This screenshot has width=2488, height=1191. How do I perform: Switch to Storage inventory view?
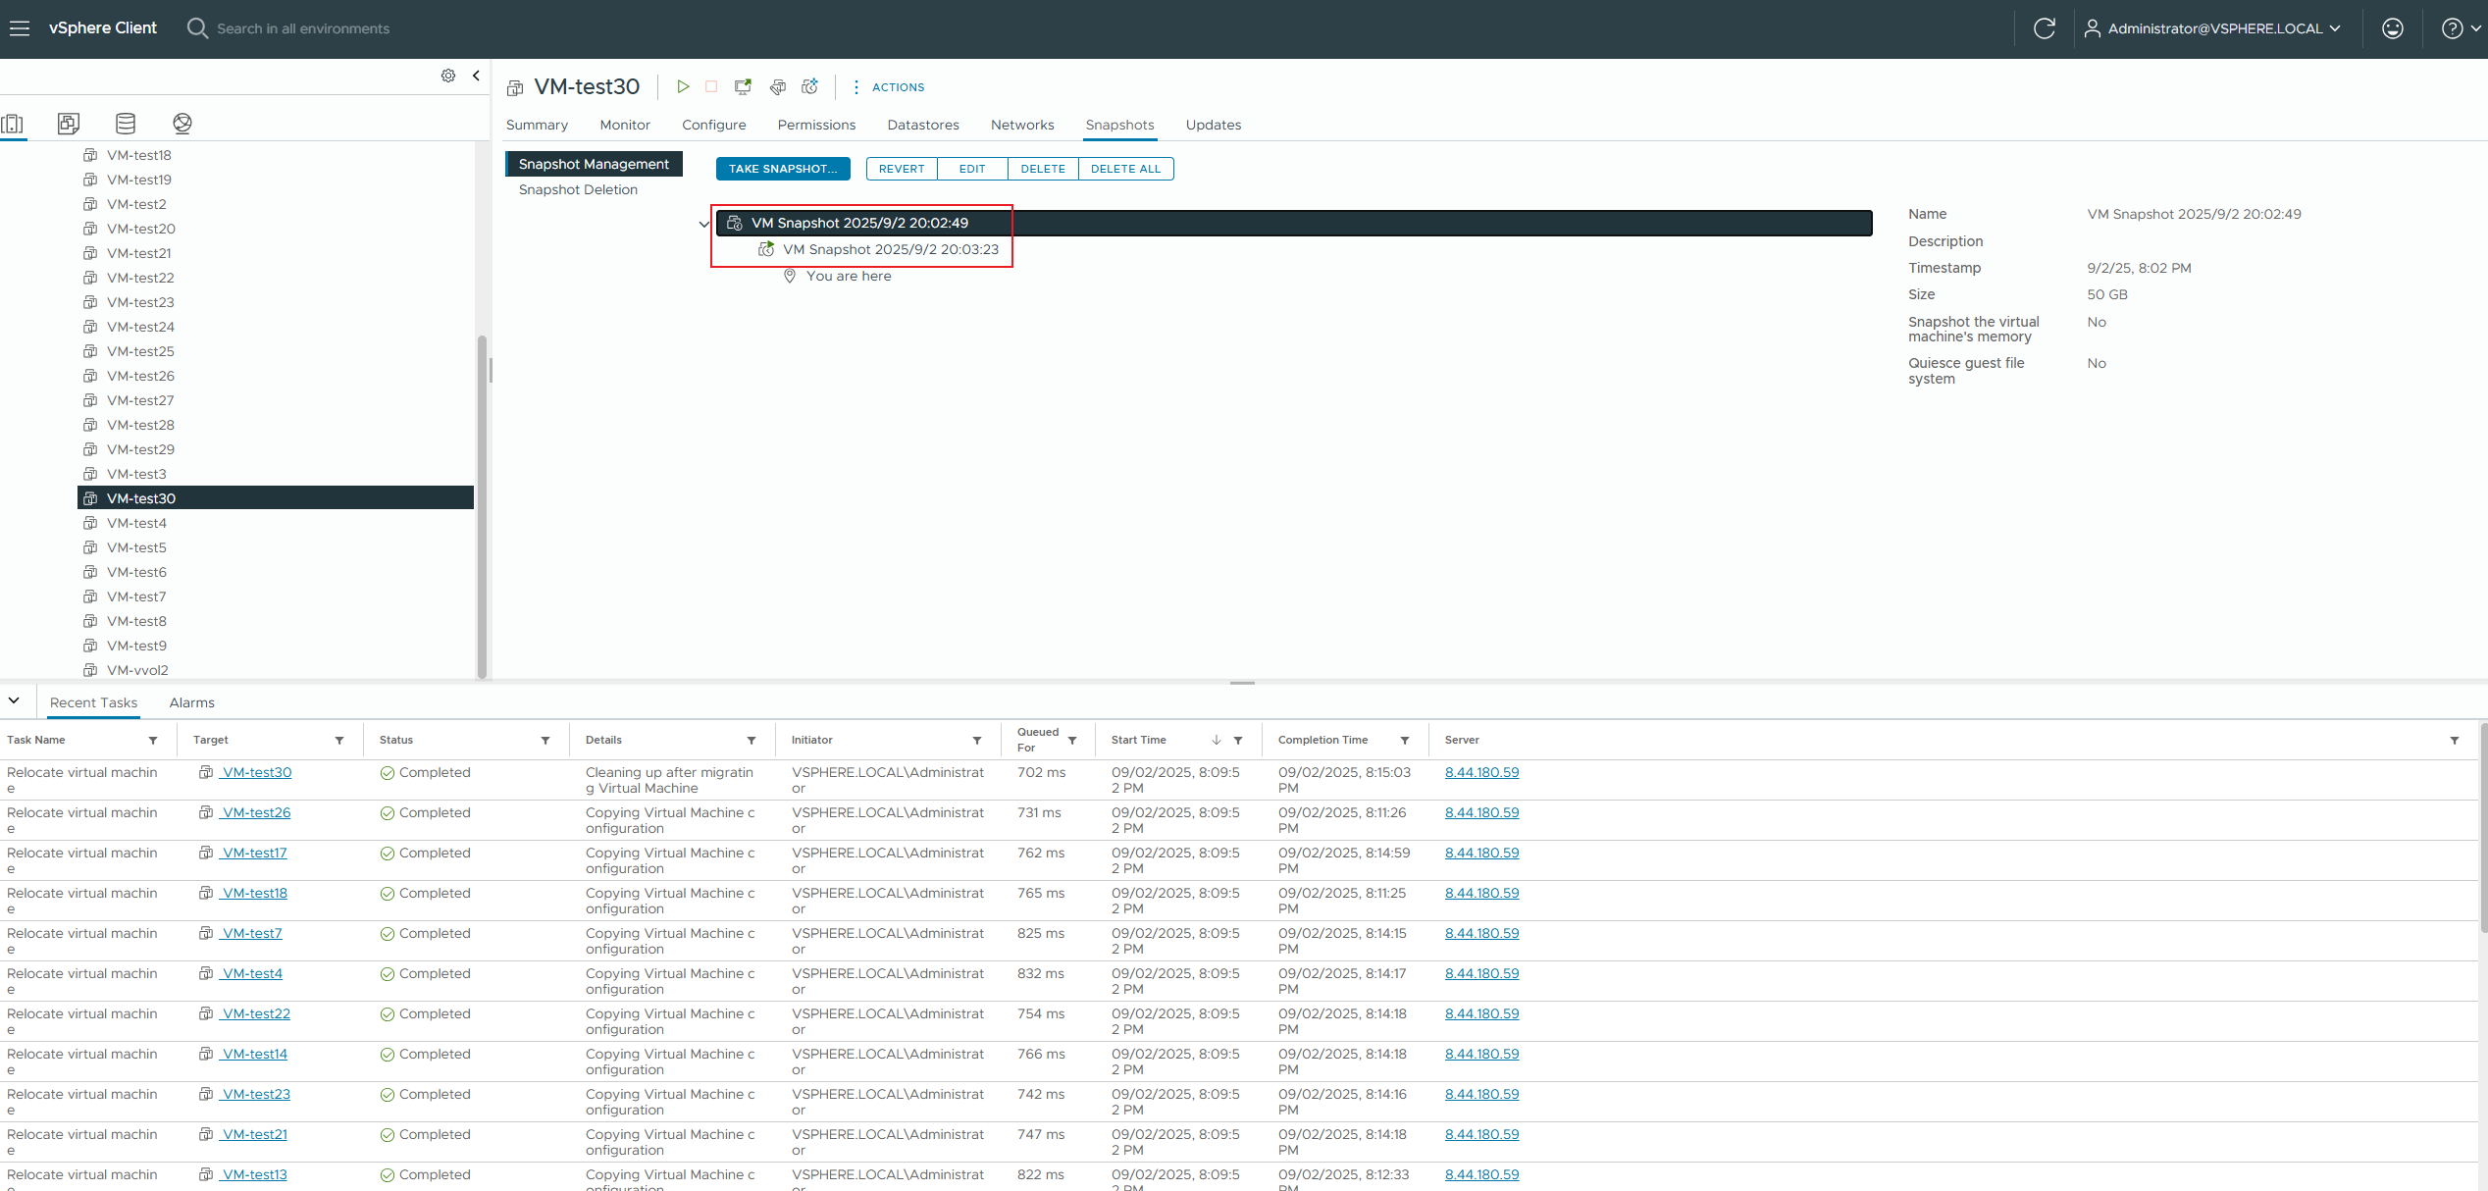126,124
